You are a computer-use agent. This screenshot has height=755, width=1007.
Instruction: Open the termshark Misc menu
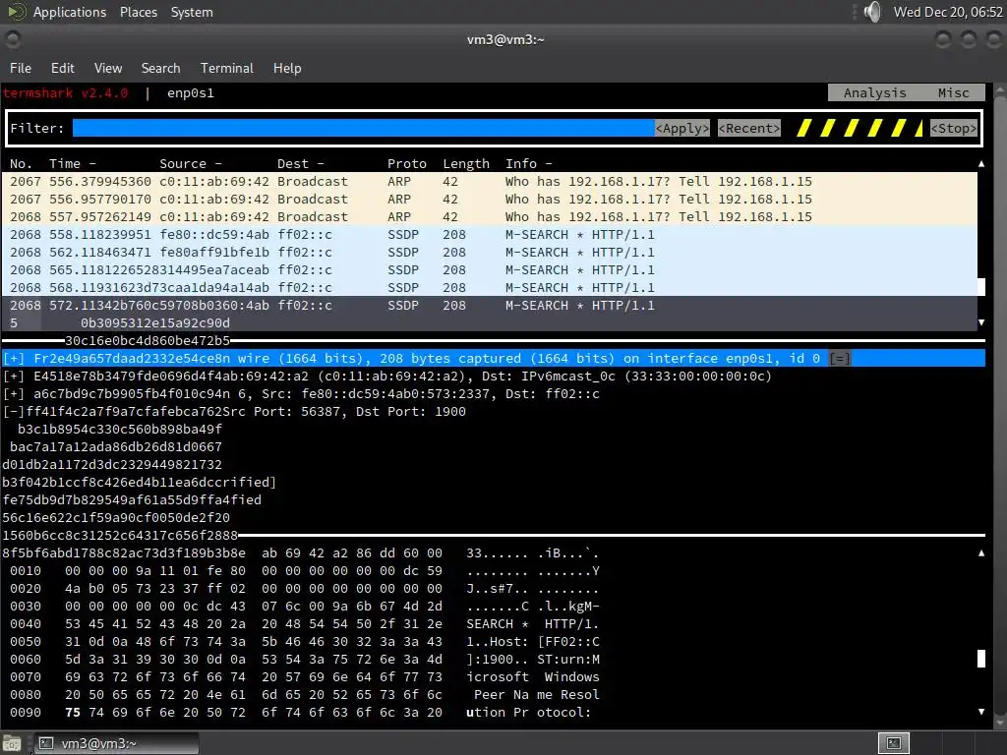click(x=953, y=93)
